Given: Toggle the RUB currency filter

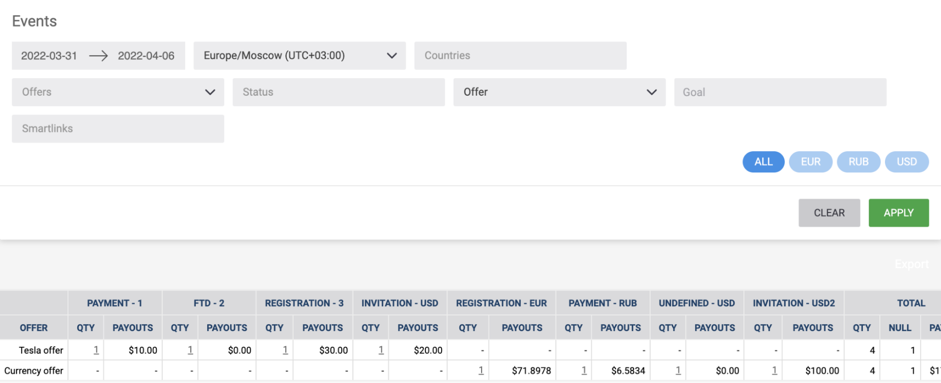Looking at the screenshot, I should pos(858,162).
